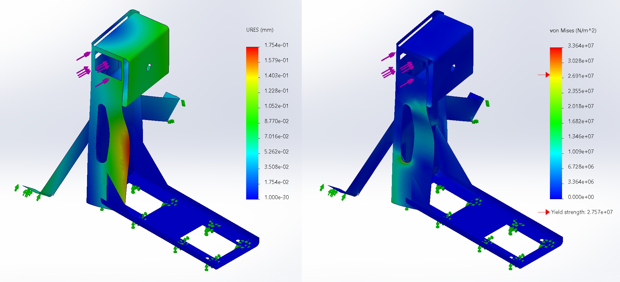
Task: Click the von Mises (N/m^2) legend title
Action: coord(573,30)
